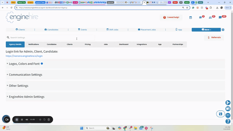Delete the recording with trash icon
Viewport: 233px width, 131px height.
coord(49,119)
